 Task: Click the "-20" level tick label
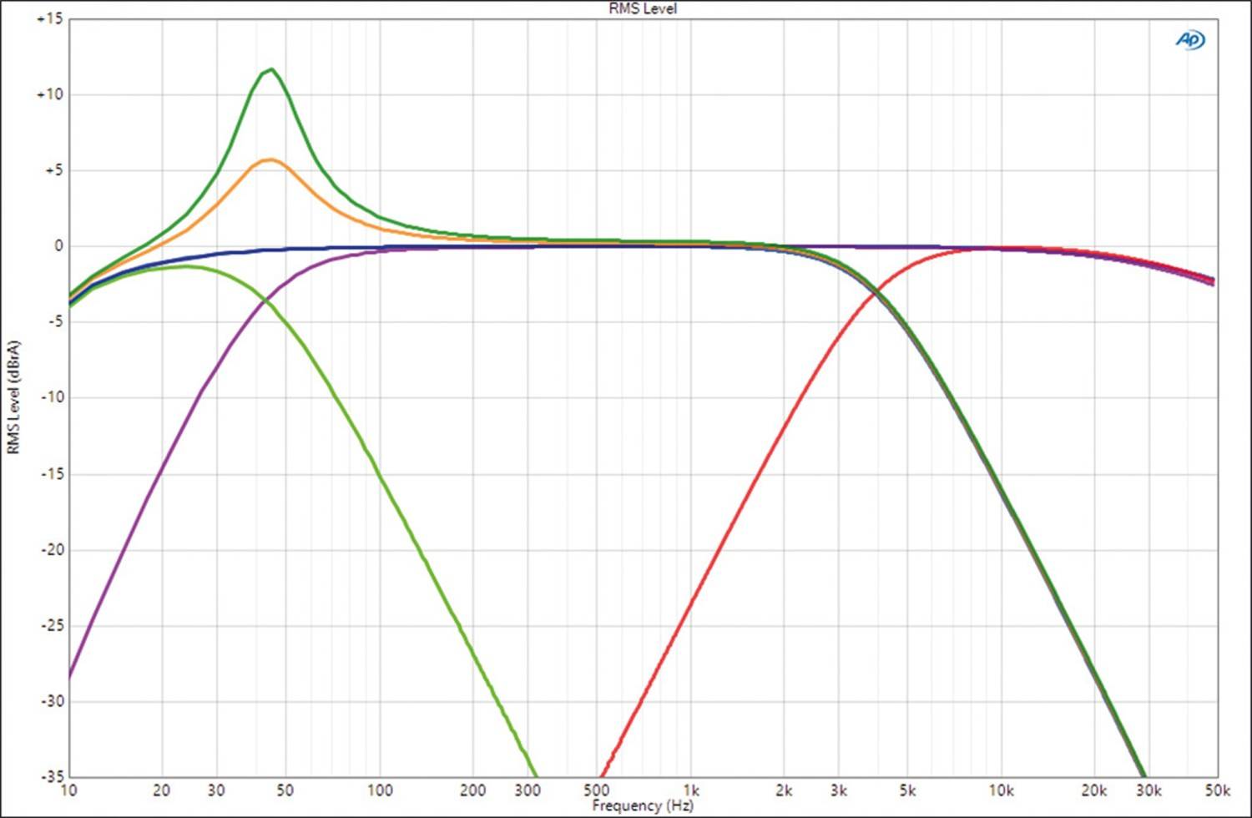click(51, 549)
